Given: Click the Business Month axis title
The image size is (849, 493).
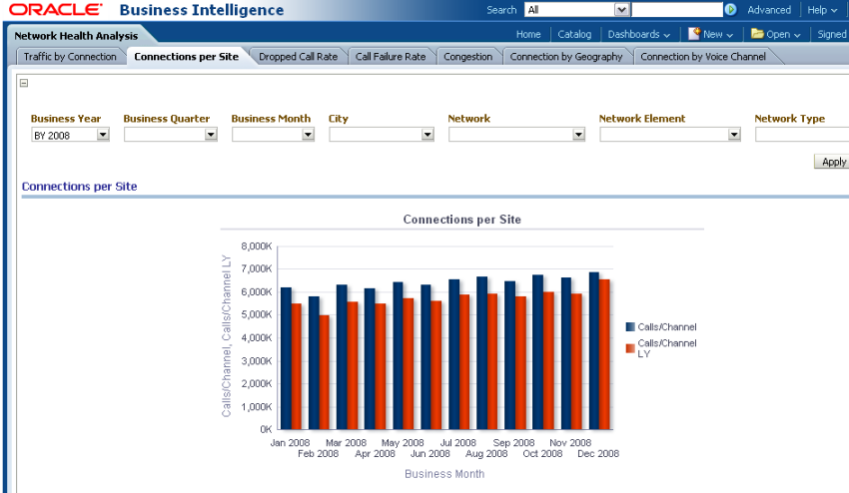Looking at the screenshot, I should tap(444, 473).
